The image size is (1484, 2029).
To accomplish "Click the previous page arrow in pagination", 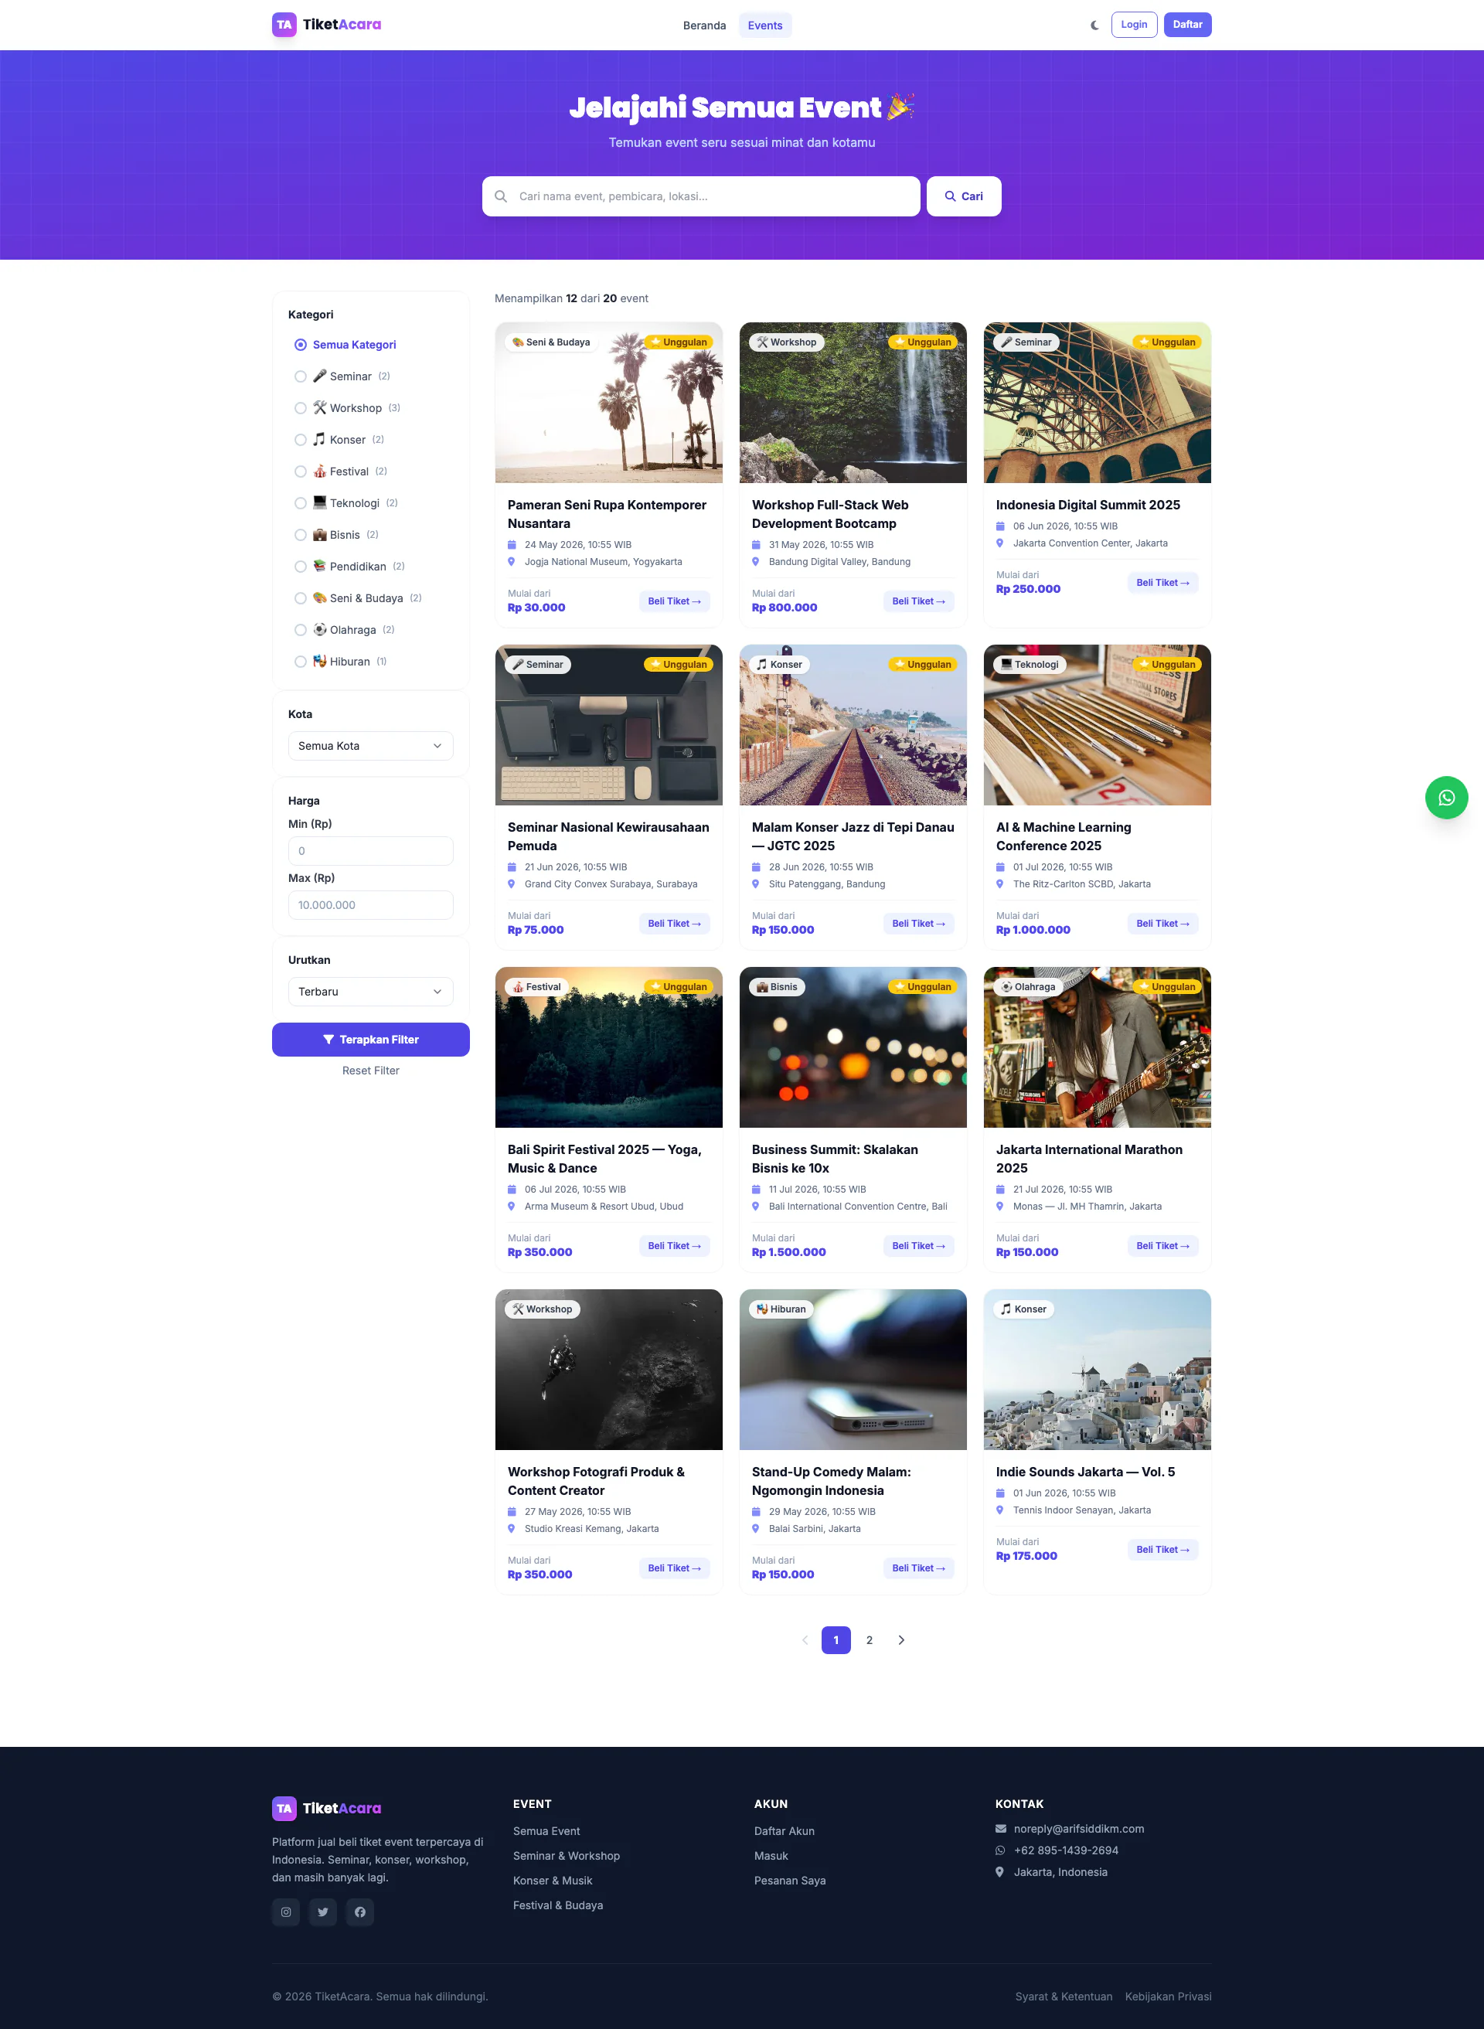I will pyautogui.click(x=805, y=1639).
